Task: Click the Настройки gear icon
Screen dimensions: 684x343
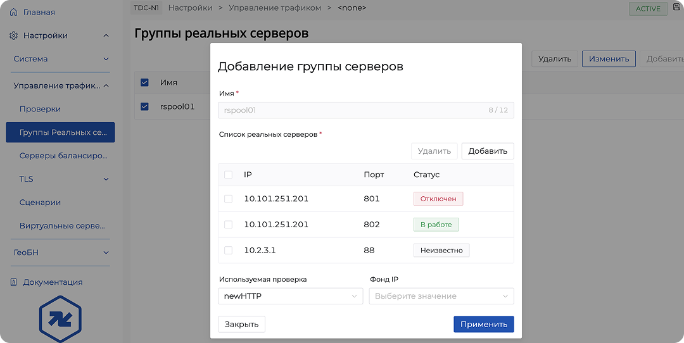Action: [13, 35]
